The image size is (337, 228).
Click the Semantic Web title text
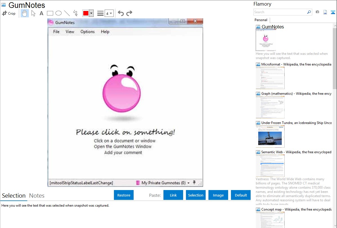point(296,152)
